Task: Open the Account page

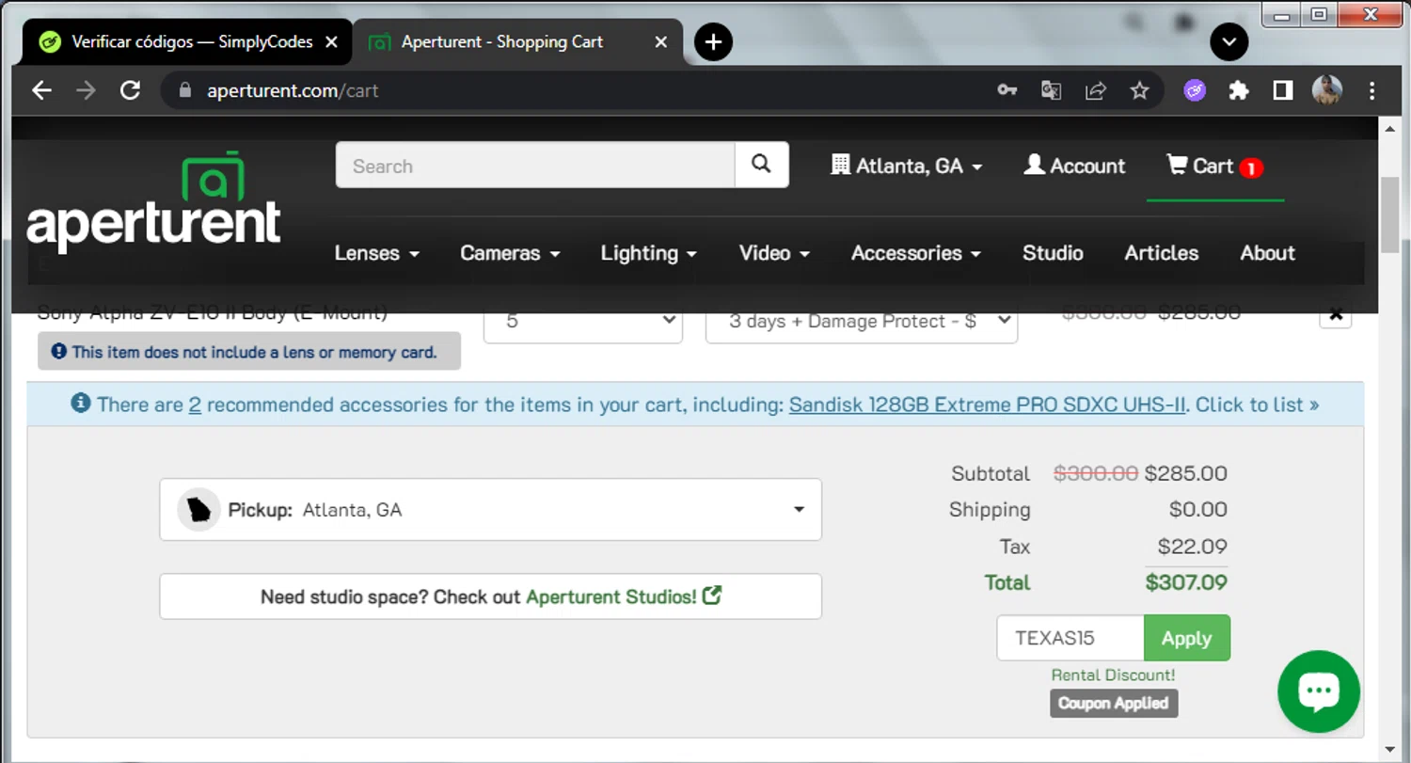Action: click(x=1074, y=166)
